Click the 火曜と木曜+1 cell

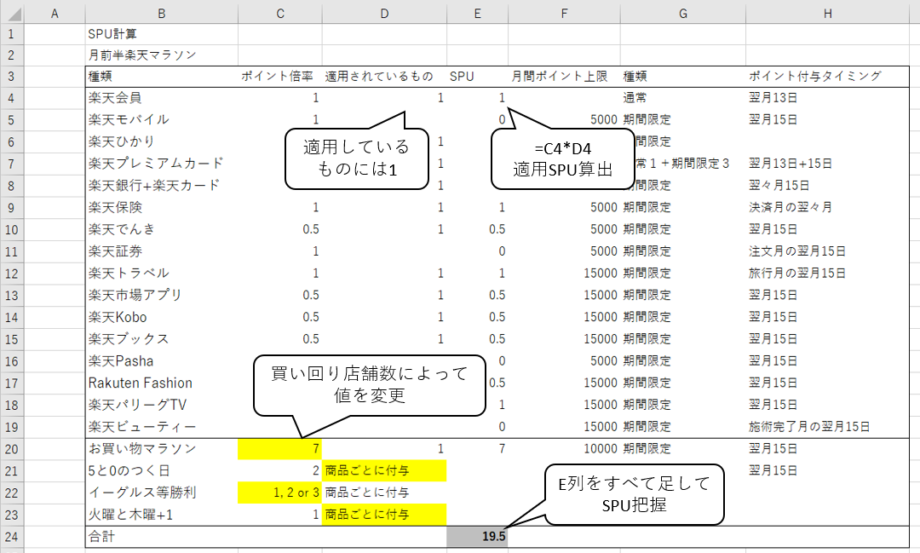point(161,515)
